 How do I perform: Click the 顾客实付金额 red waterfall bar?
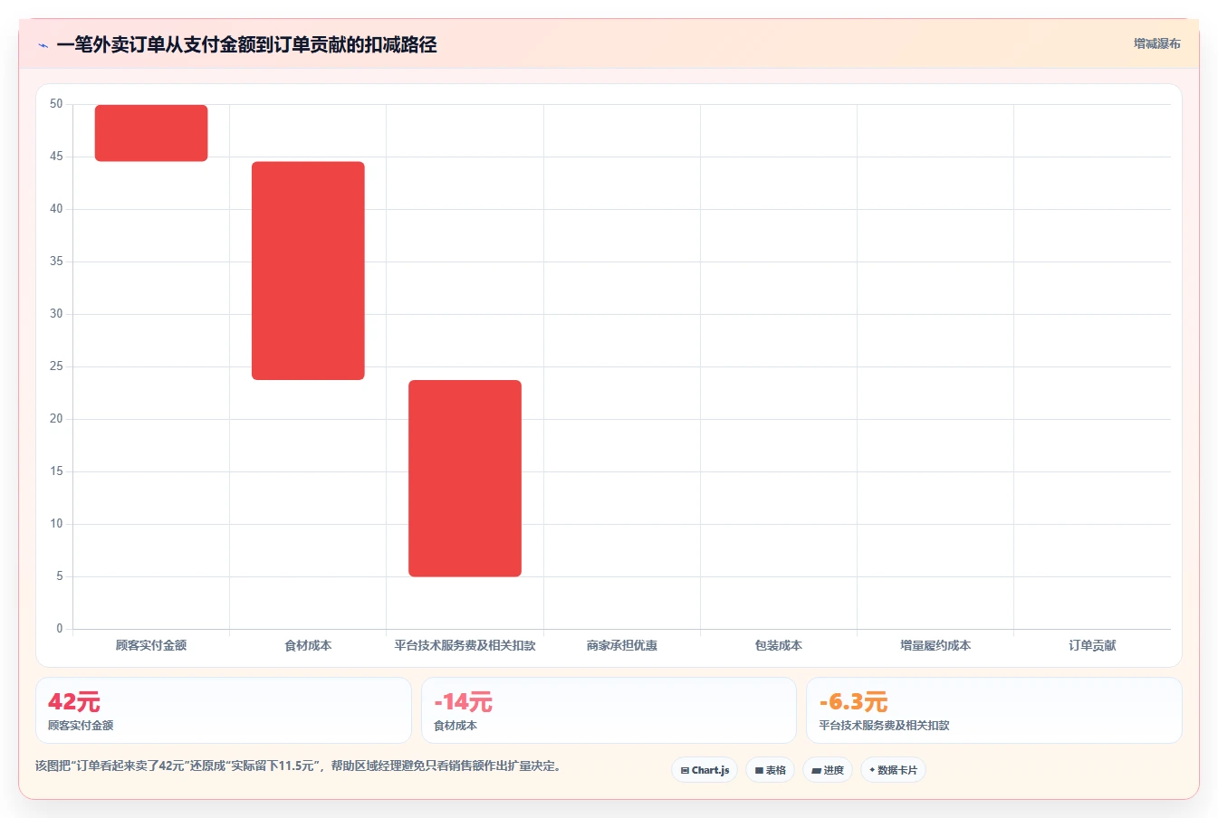(151, 133)
